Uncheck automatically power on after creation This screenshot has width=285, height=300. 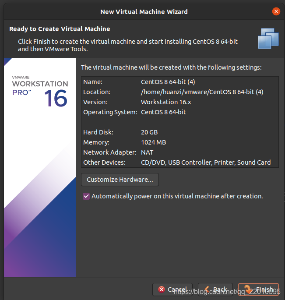pyautogui.click(x=86, y=196)
